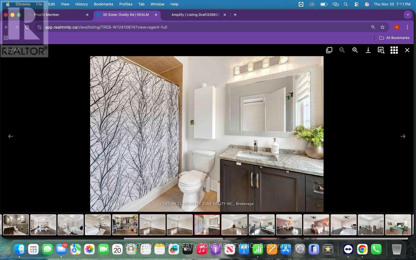Bookmark this page with star icon
The height and width of the screenshot is (260, 416).
click(382, 27)
